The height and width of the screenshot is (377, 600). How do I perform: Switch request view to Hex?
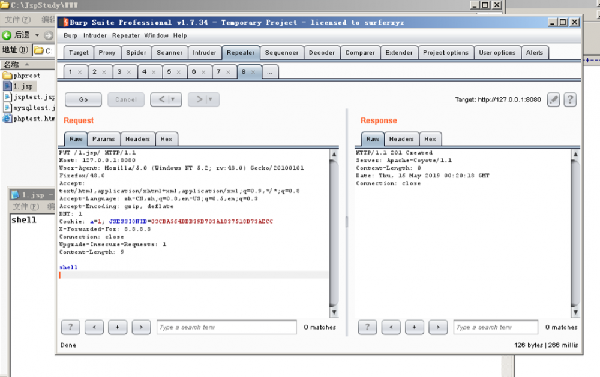pos(166,139)
